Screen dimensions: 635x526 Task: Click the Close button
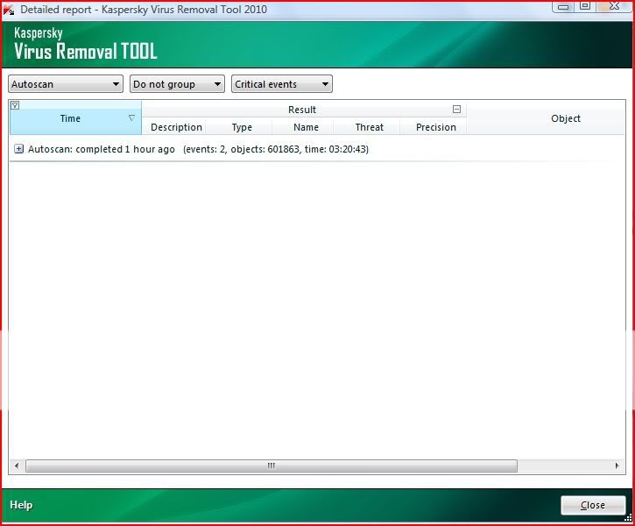tap(593, 505)
